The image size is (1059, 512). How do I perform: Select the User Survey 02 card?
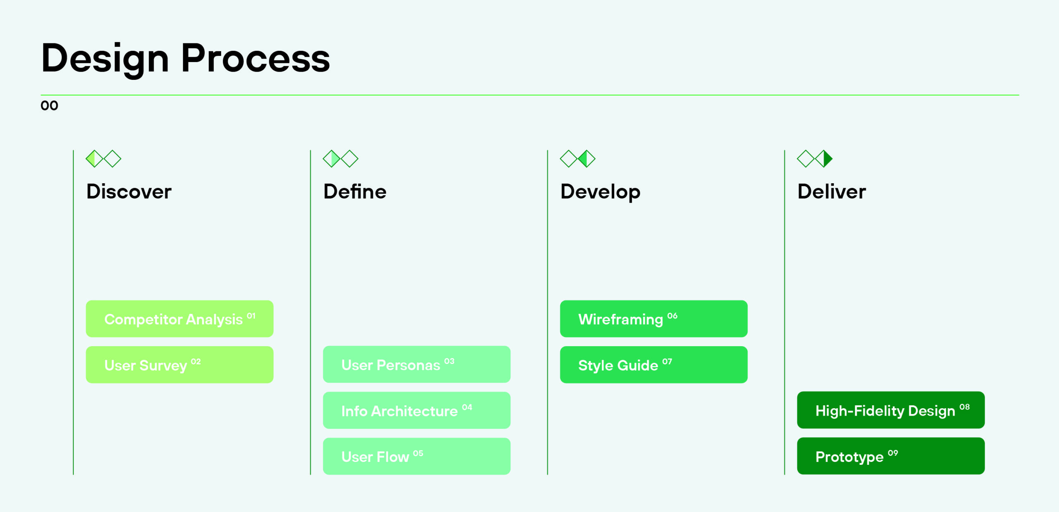point(180,365)
